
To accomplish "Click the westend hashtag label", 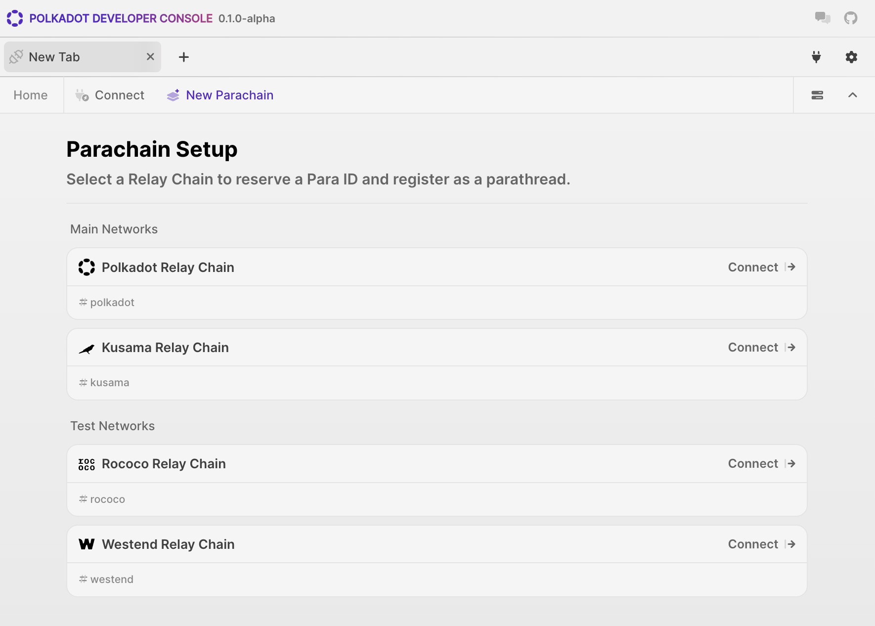I will 106,580.
